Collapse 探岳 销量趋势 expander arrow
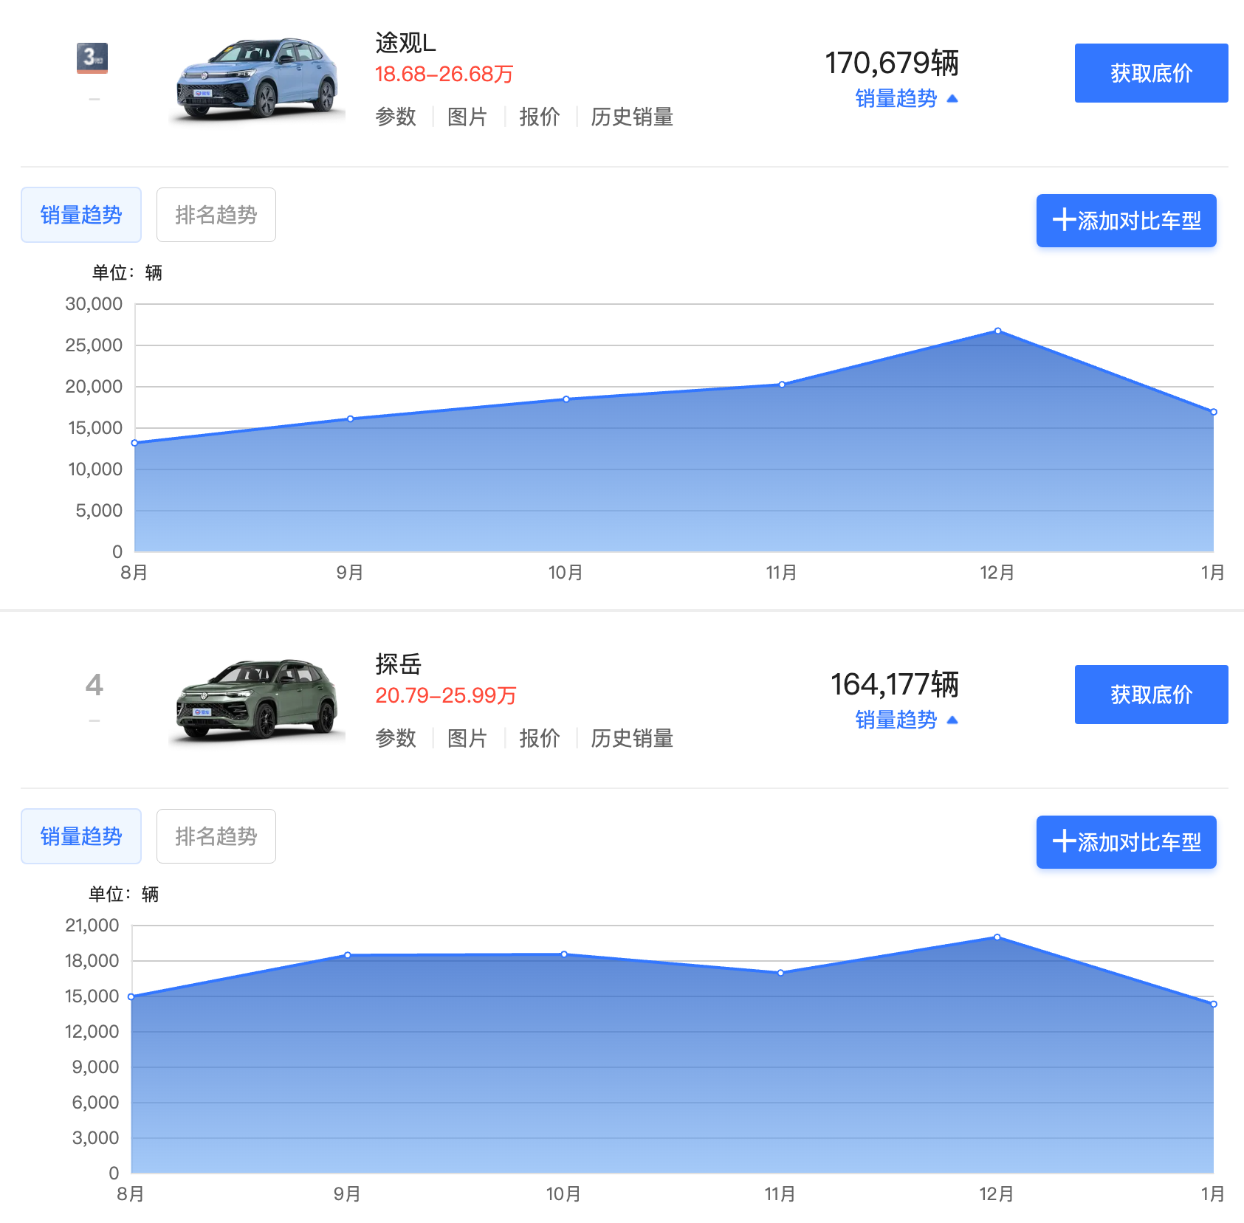Screen dimensions: 1244x1223 pyautogui.click(x=952, y=720)
